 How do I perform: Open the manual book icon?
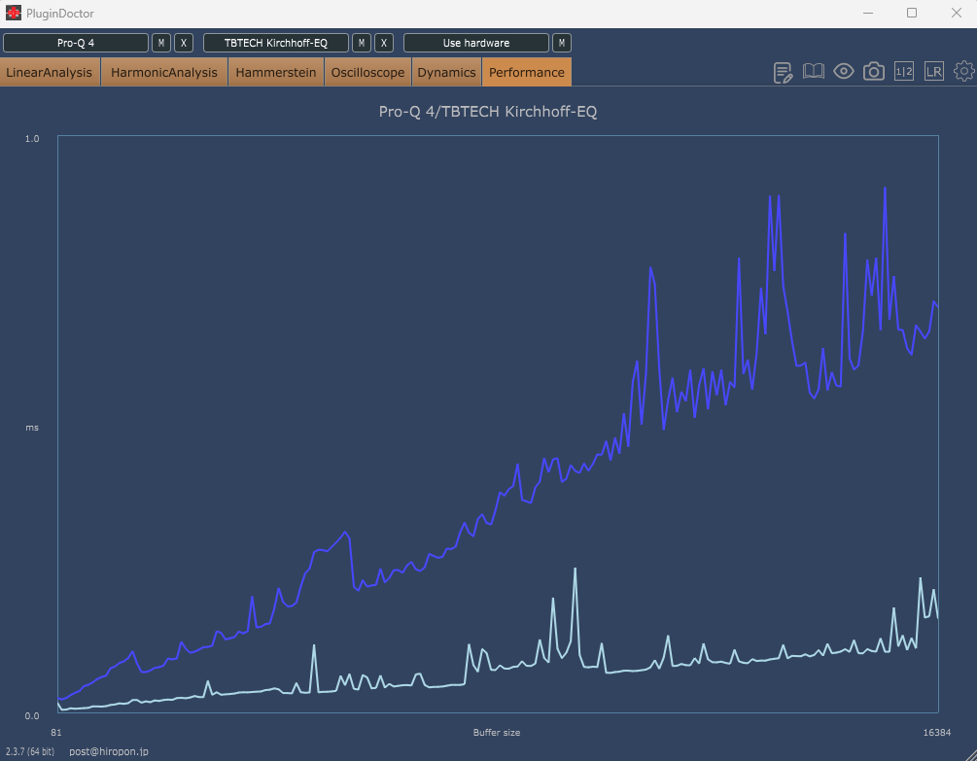(x=813, y=72)
